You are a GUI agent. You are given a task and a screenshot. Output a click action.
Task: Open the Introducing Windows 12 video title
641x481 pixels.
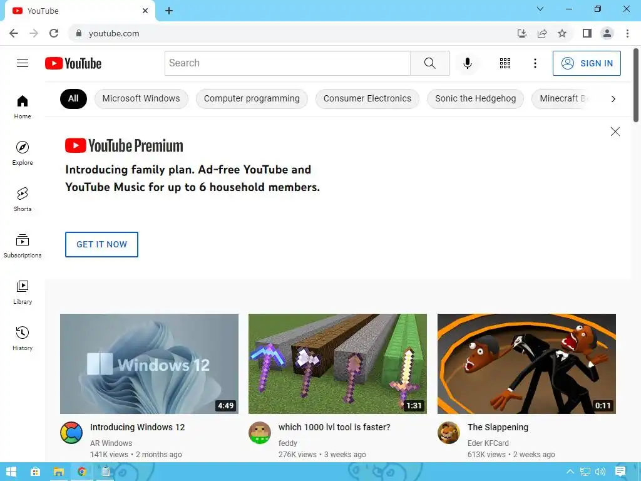(137, 427)
